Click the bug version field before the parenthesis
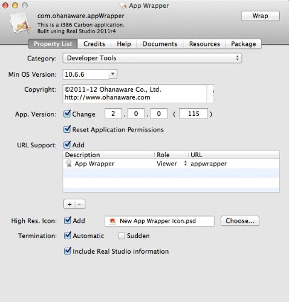 [x=159, y=114]
